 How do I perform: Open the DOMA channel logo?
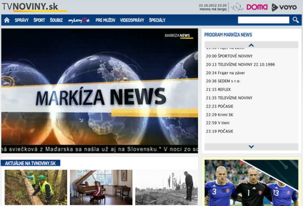(257, 7)
